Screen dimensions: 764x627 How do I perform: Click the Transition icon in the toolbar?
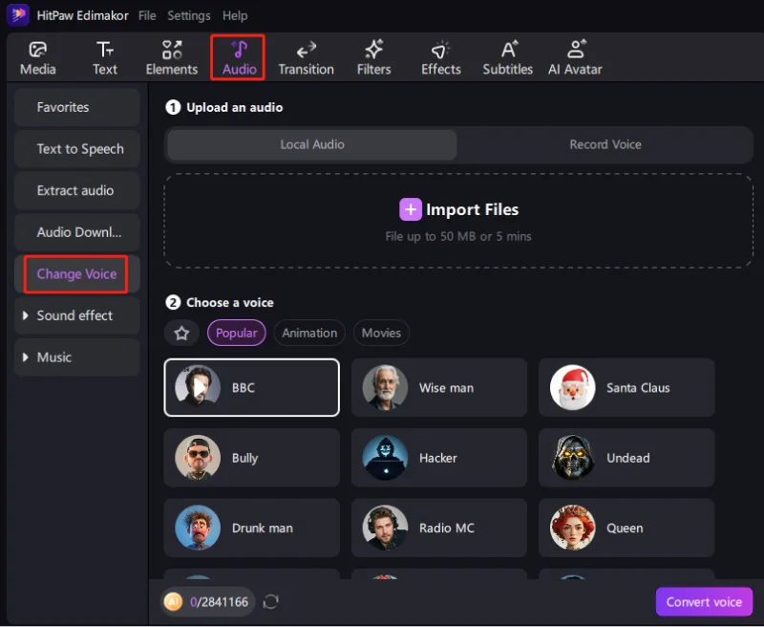306,55
